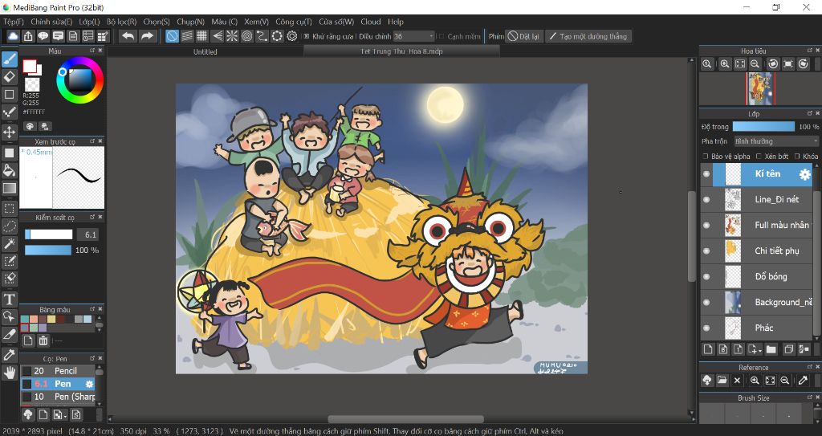
Task: Add a new layer folder
Action: click(x=771, y=349)
